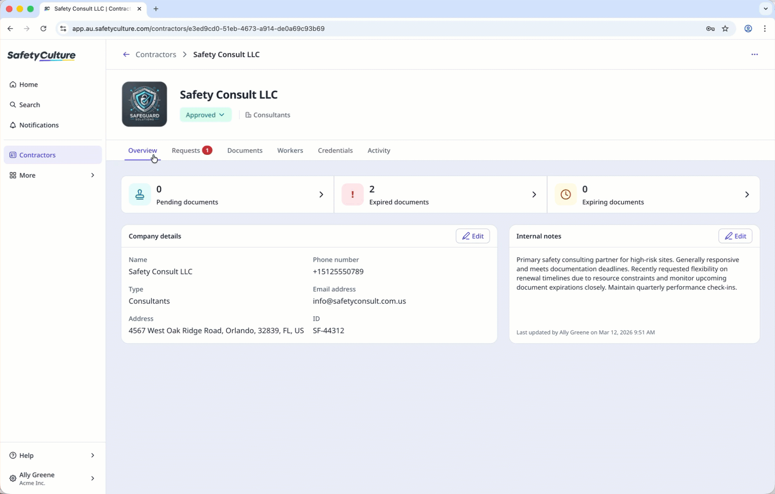Image resolution: width=775 pixels, height=494 pixels.
Task: Expand the More menu chevron
Action: coord(93,175)
